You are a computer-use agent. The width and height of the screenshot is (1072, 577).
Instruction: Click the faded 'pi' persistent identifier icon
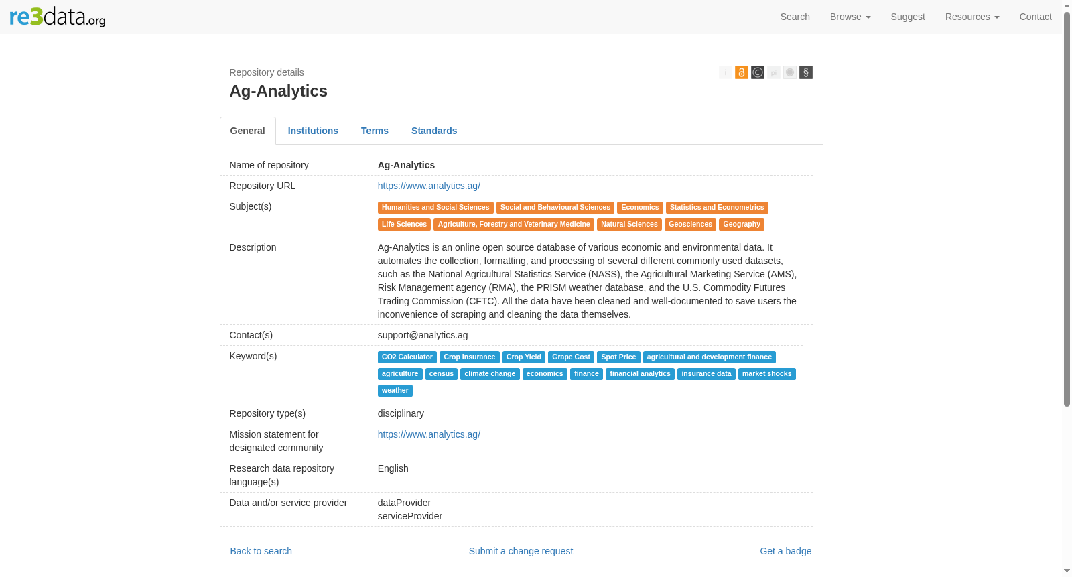point(774,72)
